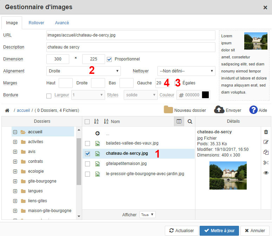Check the balades-vallee-des-vaux.jpg checkbox
272x236 pixels.
(88, 143)
